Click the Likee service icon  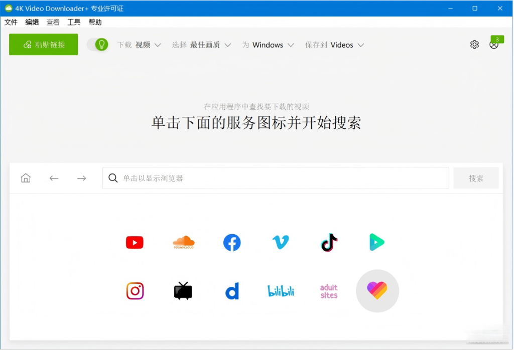[x=377, y=291]
